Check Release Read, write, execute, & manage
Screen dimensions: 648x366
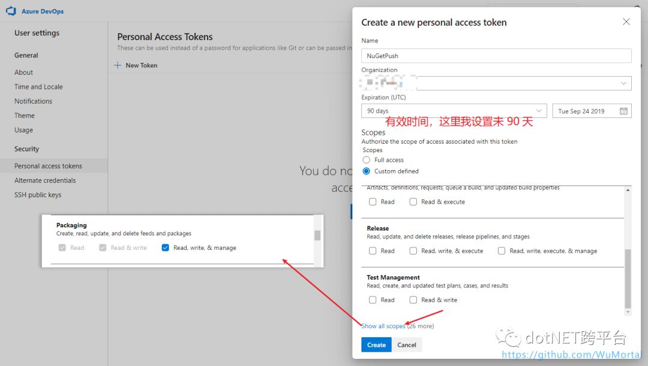tap(502, 251)
